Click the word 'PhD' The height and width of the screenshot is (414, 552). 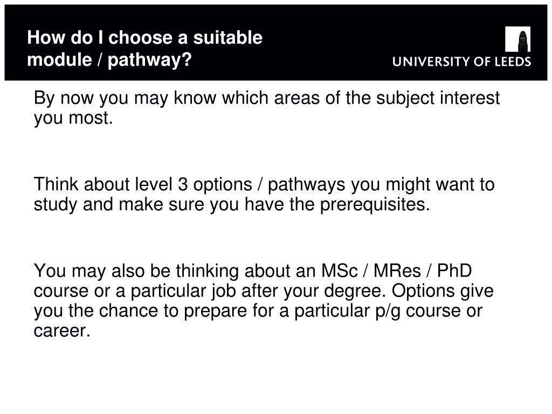(x=454, y=271)
